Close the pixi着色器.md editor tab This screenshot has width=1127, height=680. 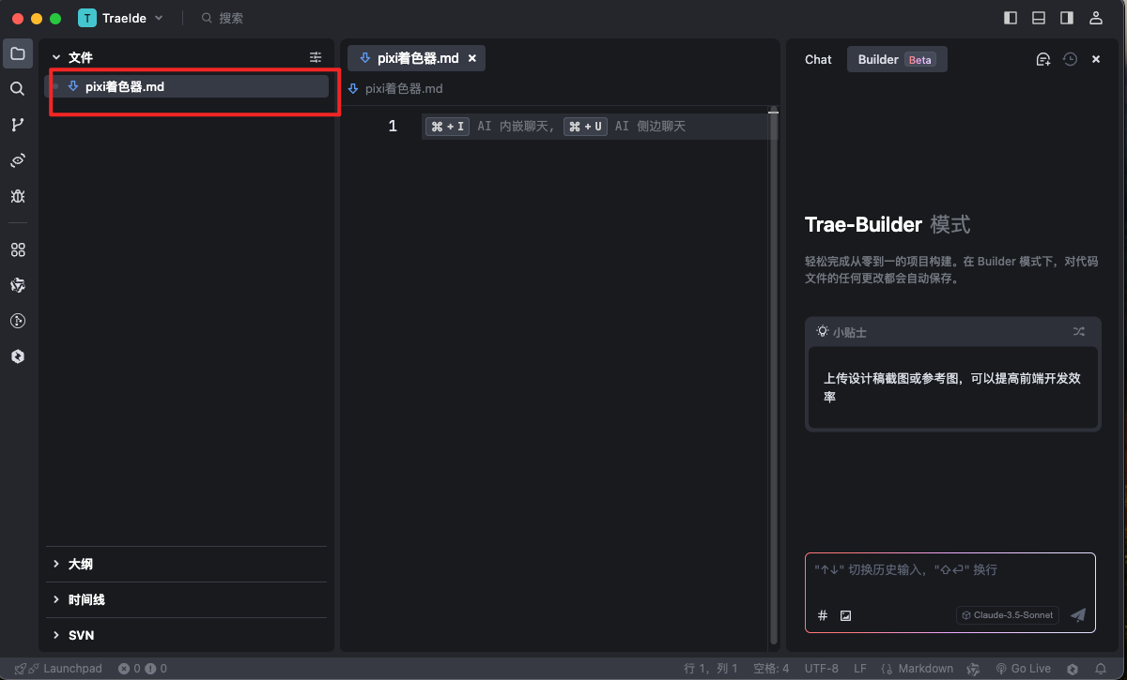click(x=472, y=58)
